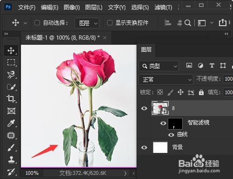Open the 编辑(E) menu
233x179 pixels.
[x=49, y=7]
